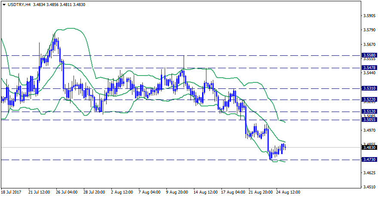The width and height of the screenshot is (378, 197).
Task: Select the 3.5220 level label
Action: coord(369,100)
